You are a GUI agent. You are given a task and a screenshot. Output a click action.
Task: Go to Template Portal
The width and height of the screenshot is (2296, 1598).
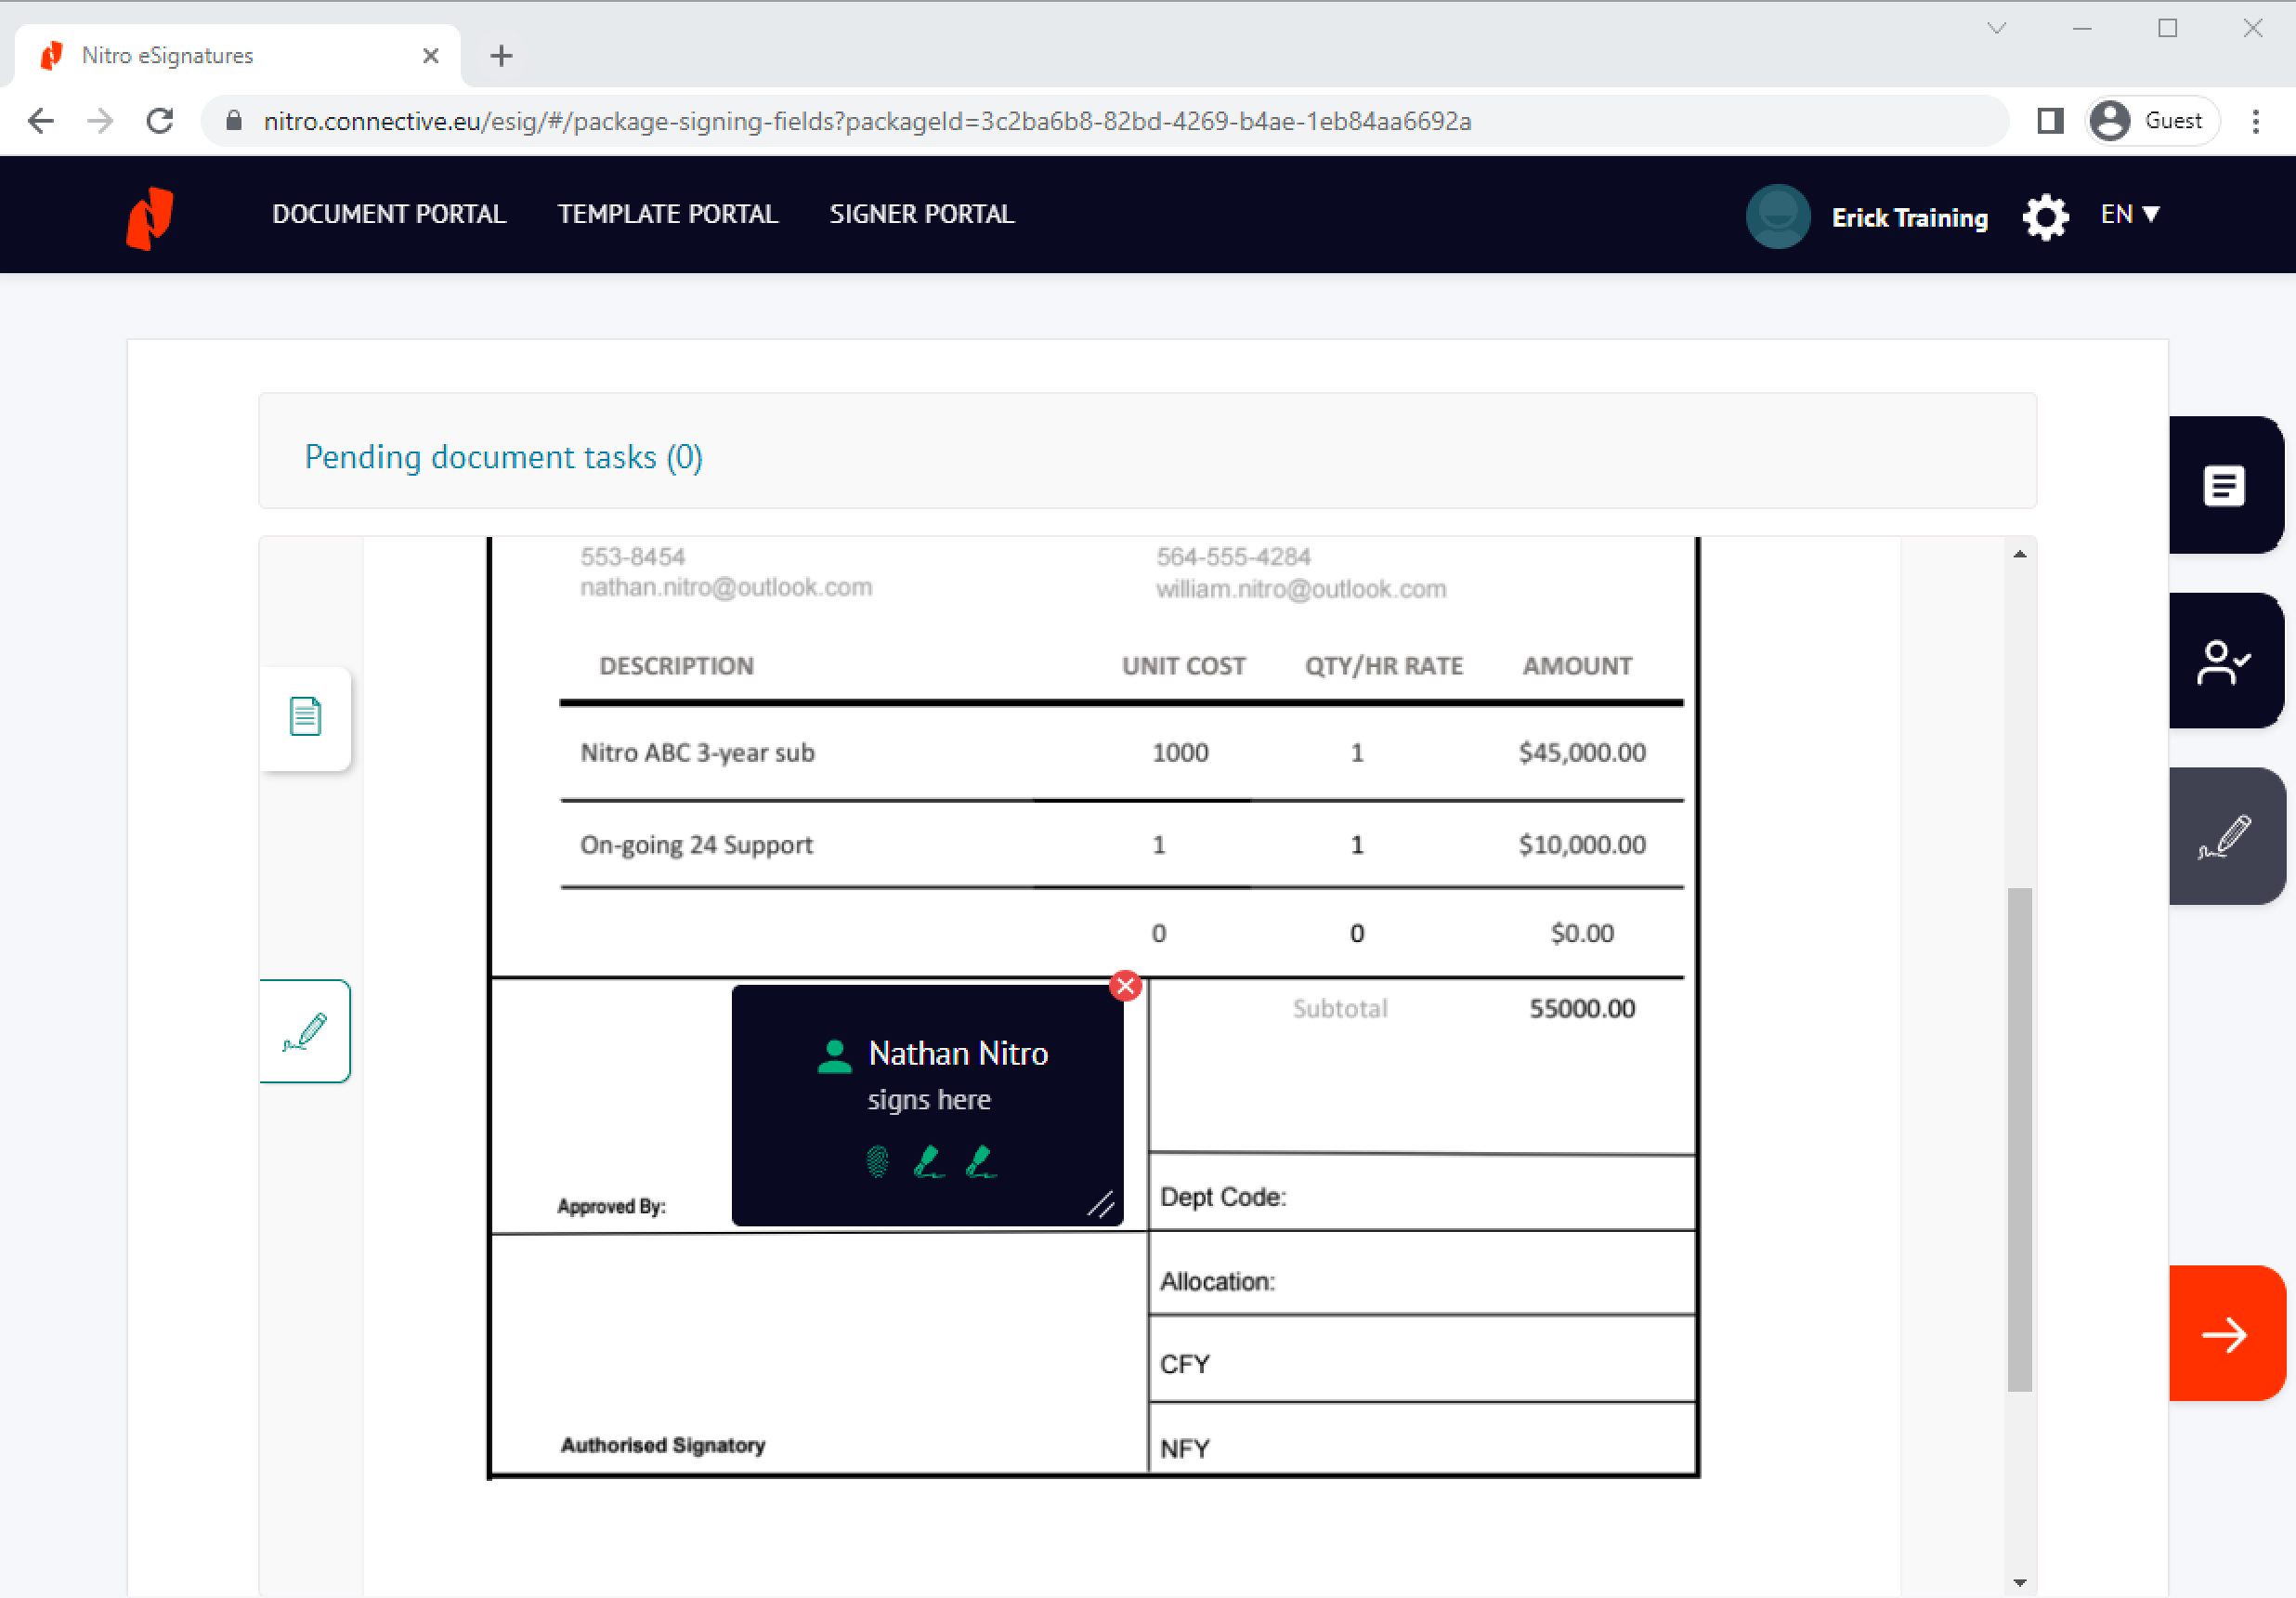coord(667,214)
